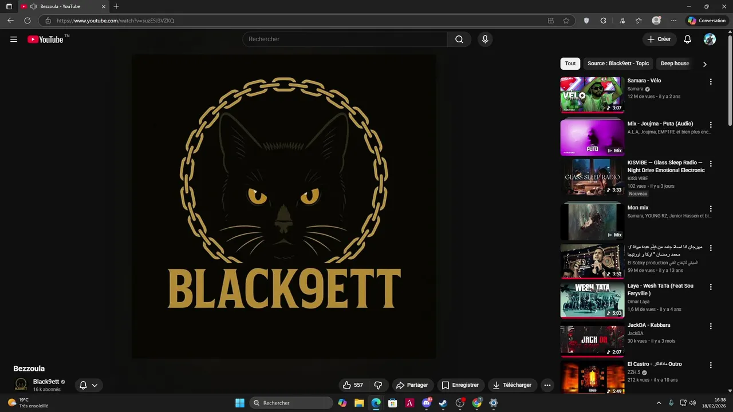Screen dimensions: 733x412
Task: Open options menu for El Castro Outro
Action: (x=711, y=365)
